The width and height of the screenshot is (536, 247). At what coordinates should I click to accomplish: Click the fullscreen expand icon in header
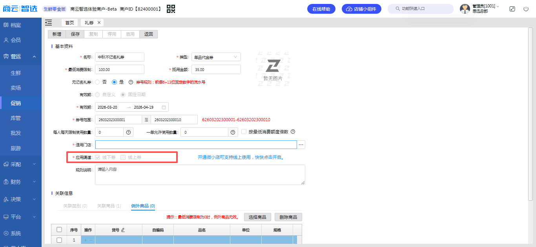(512, 9)
